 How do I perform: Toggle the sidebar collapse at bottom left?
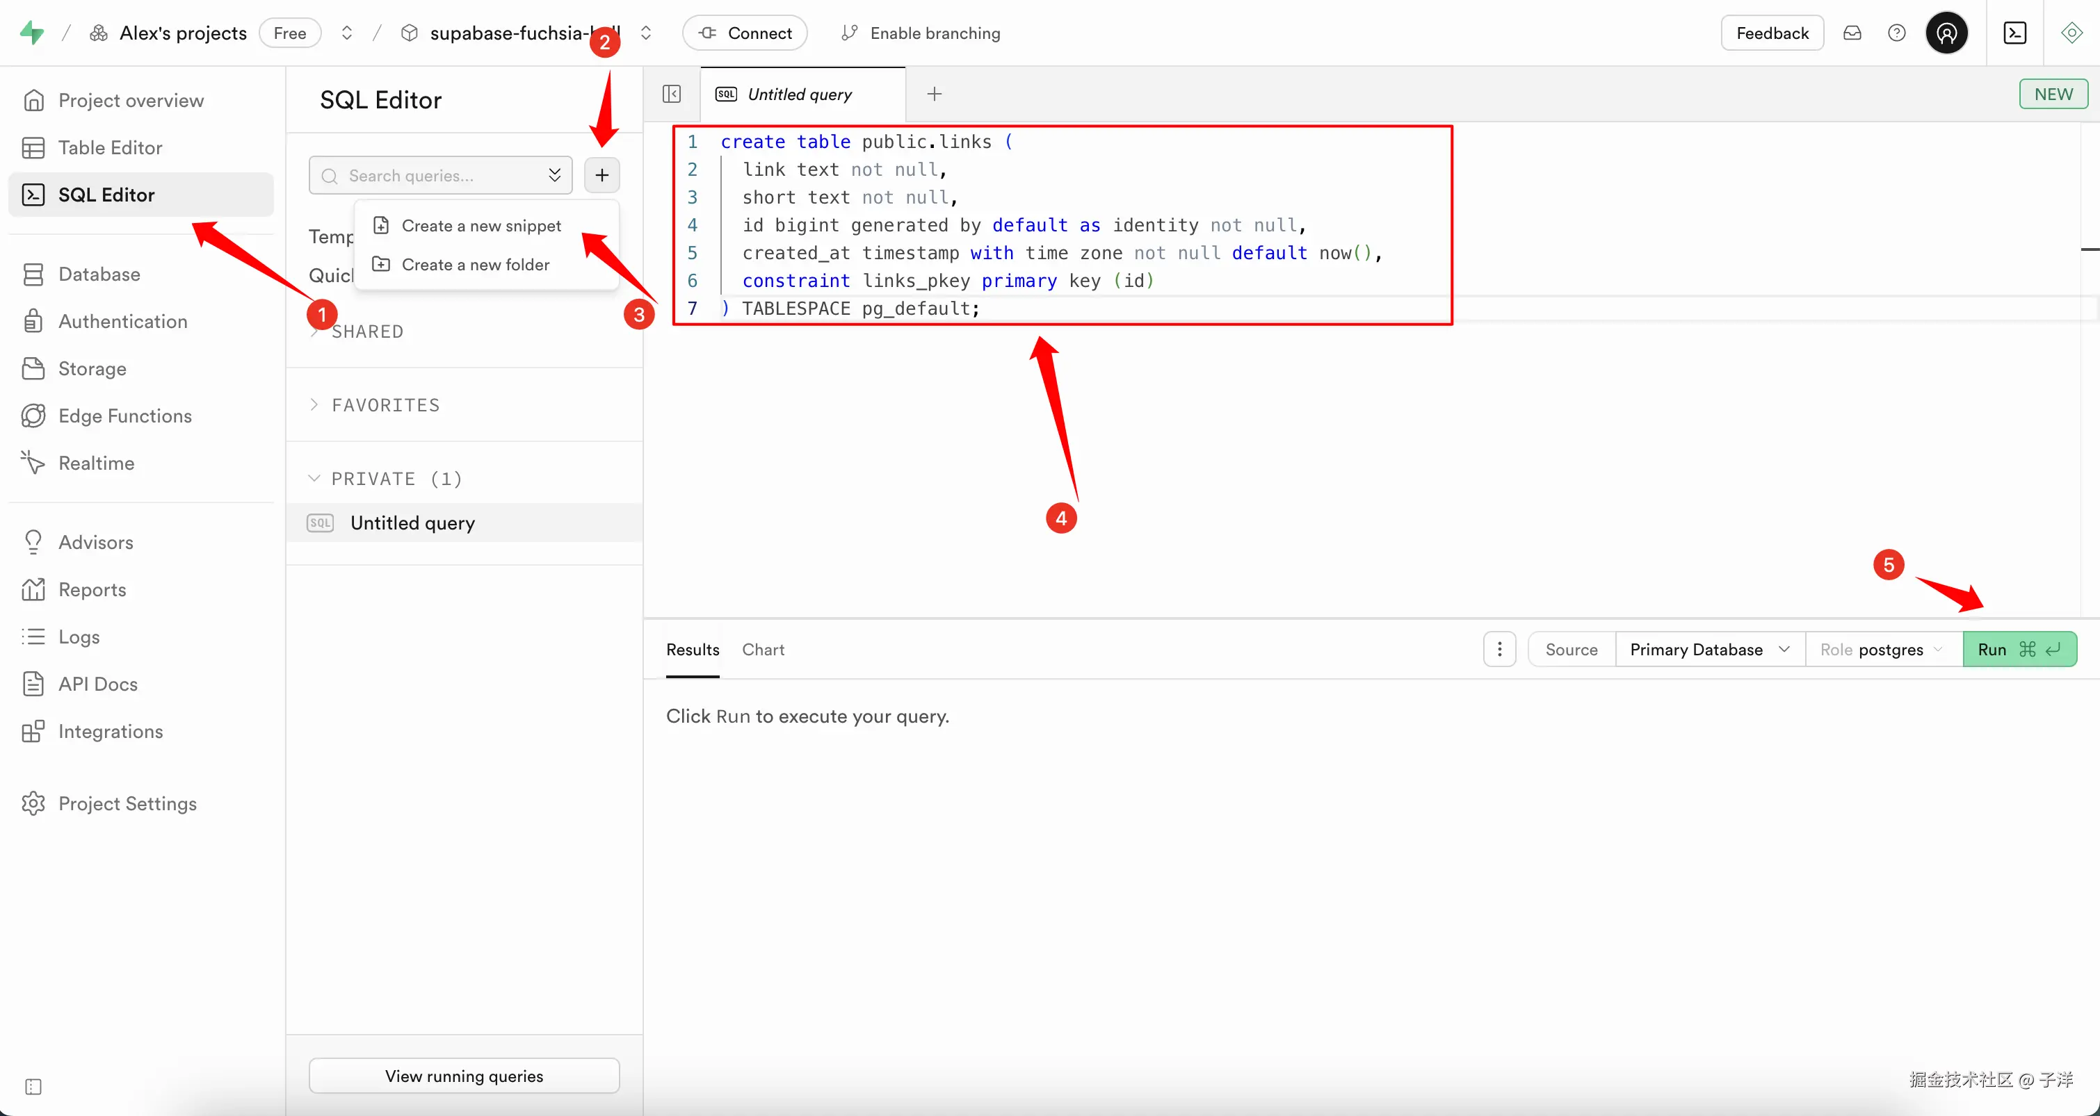pyautogui.click(x=33, y=1087)
